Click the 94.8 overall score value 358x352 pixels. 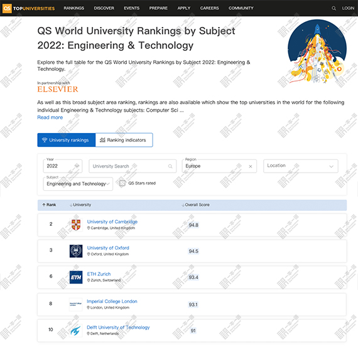[193, 225]
